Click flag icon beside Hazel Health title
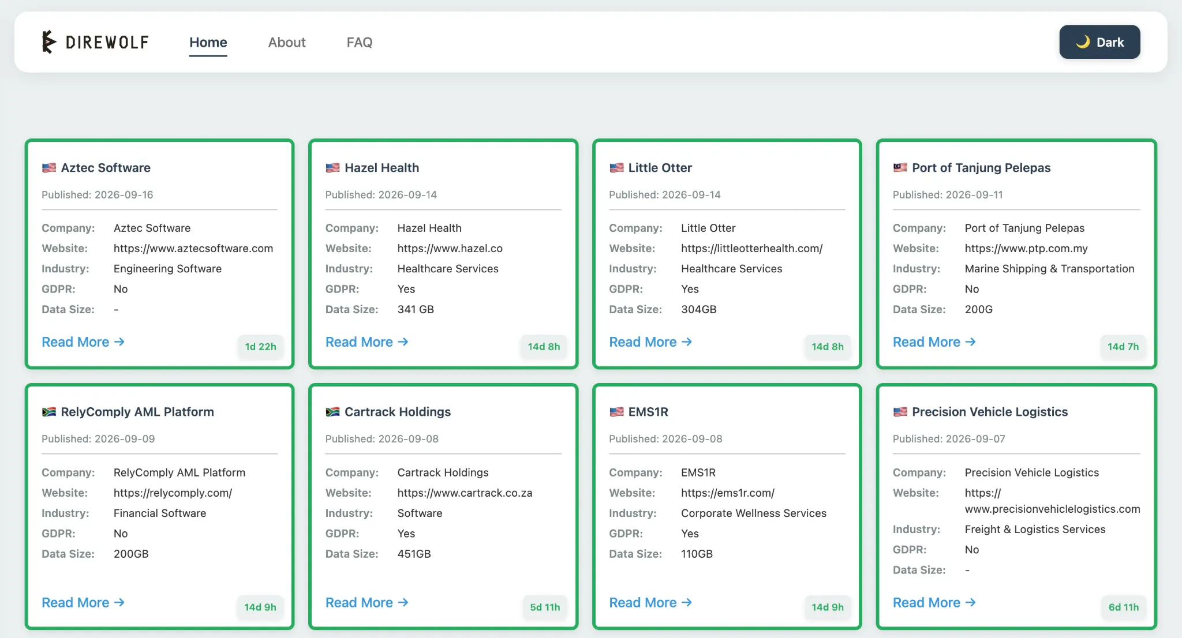This screenshot has width=1182, height=638. click(332, 168)
